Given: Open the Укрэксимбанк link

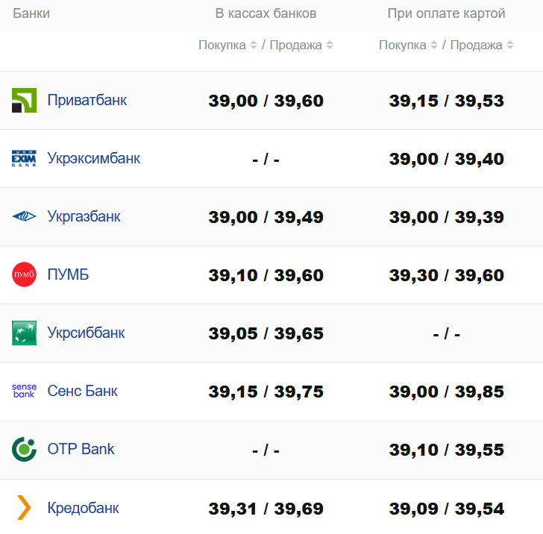Looking at the screenshot, I should coord(93,158).
